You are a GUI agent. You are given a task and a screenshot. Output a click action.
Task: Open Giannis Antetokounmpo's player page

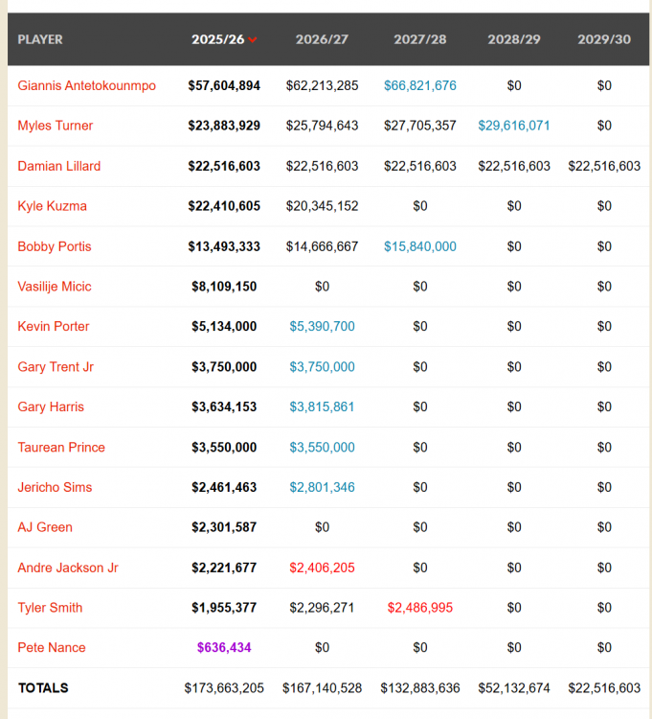point(86,85)
